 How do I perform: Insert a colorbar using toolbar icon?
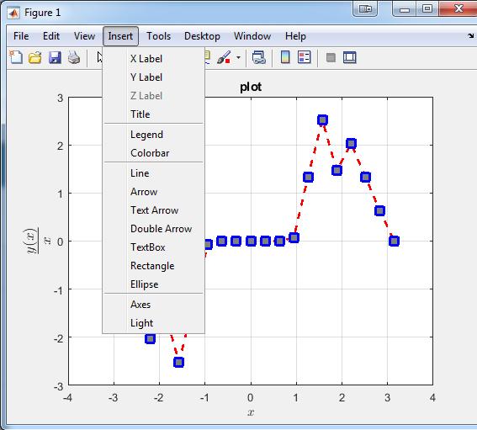(285, 57)
